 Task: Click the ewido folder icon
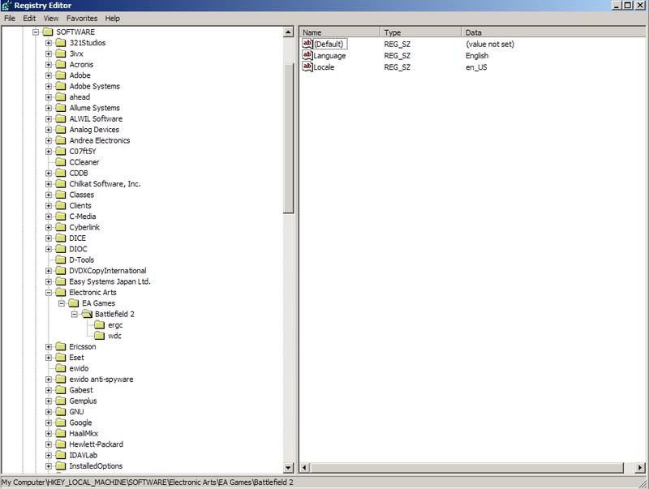[x=61, y=368]
